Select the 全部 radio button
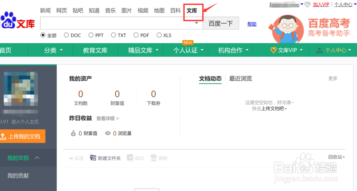This screenshot has width=357, height=191. point(43,35)
